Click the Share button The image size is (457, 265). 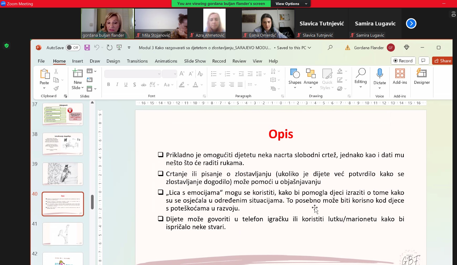(443, 61)
